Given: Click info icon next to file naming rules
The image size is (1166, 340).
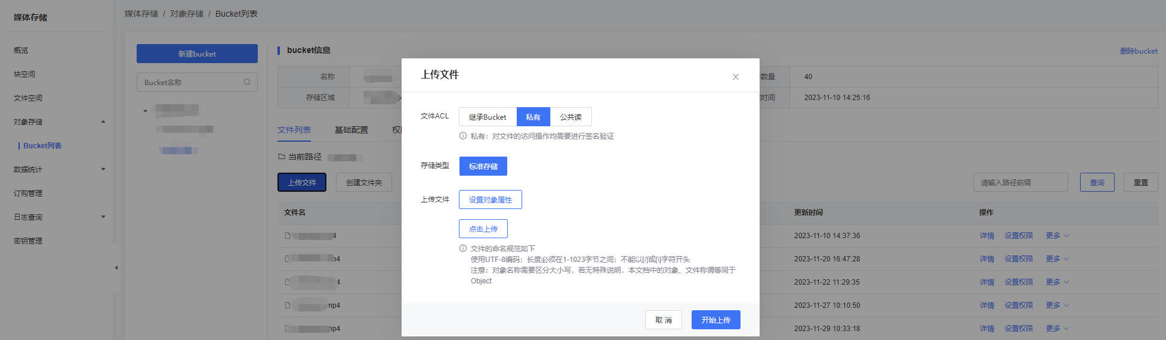Looking at the screenshot, I should 463,248.
